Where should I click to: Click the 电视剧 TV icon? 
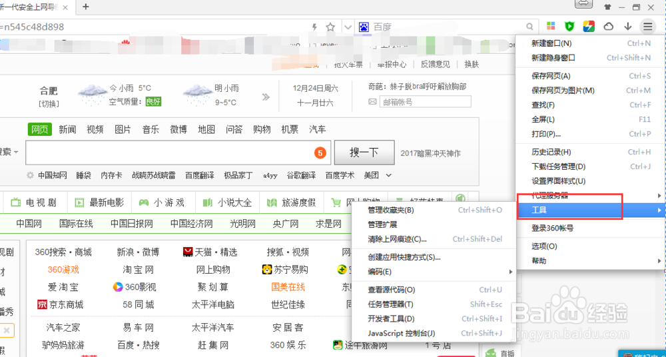point(16,202)
